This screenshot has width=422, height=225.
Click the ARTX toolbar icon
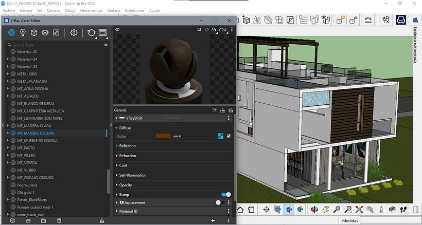tap(386, 20)
